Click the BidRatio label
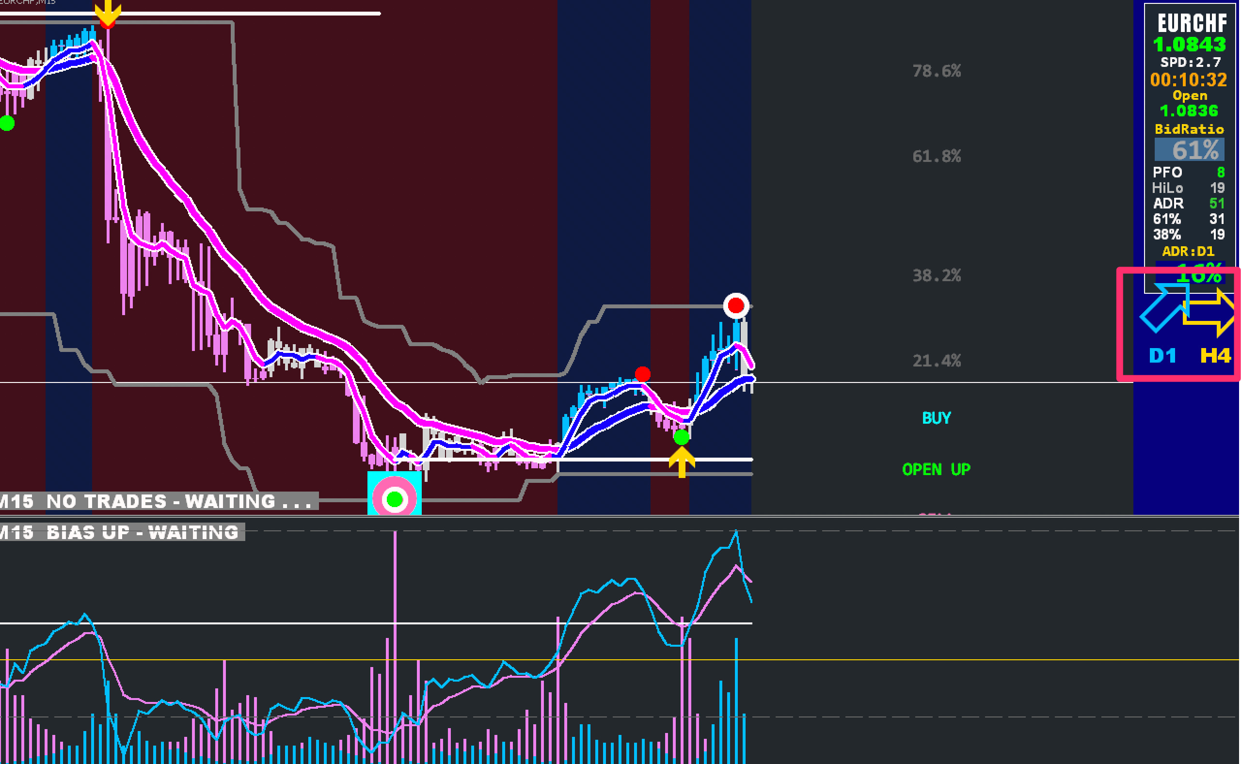The image size is (1241, 764). click(1189, 129)
